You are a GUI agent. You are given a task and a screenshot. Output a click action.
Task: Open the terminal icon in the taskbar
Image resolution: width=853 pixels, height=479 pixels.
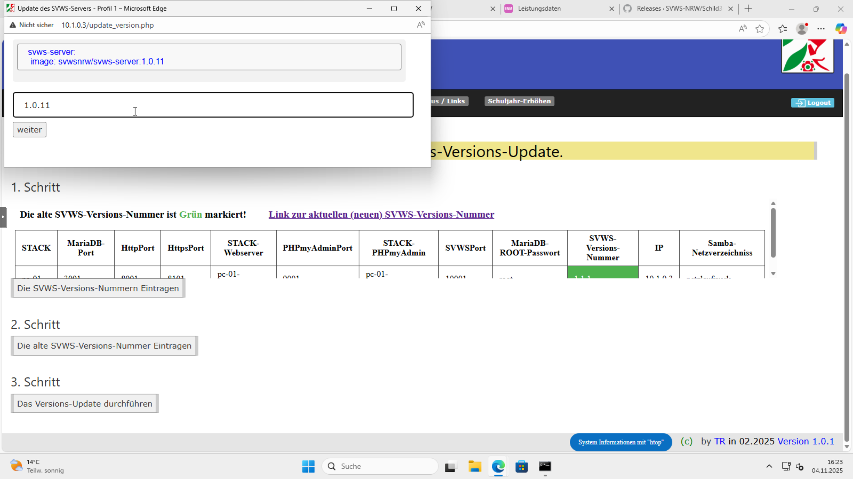pos(545,466)
